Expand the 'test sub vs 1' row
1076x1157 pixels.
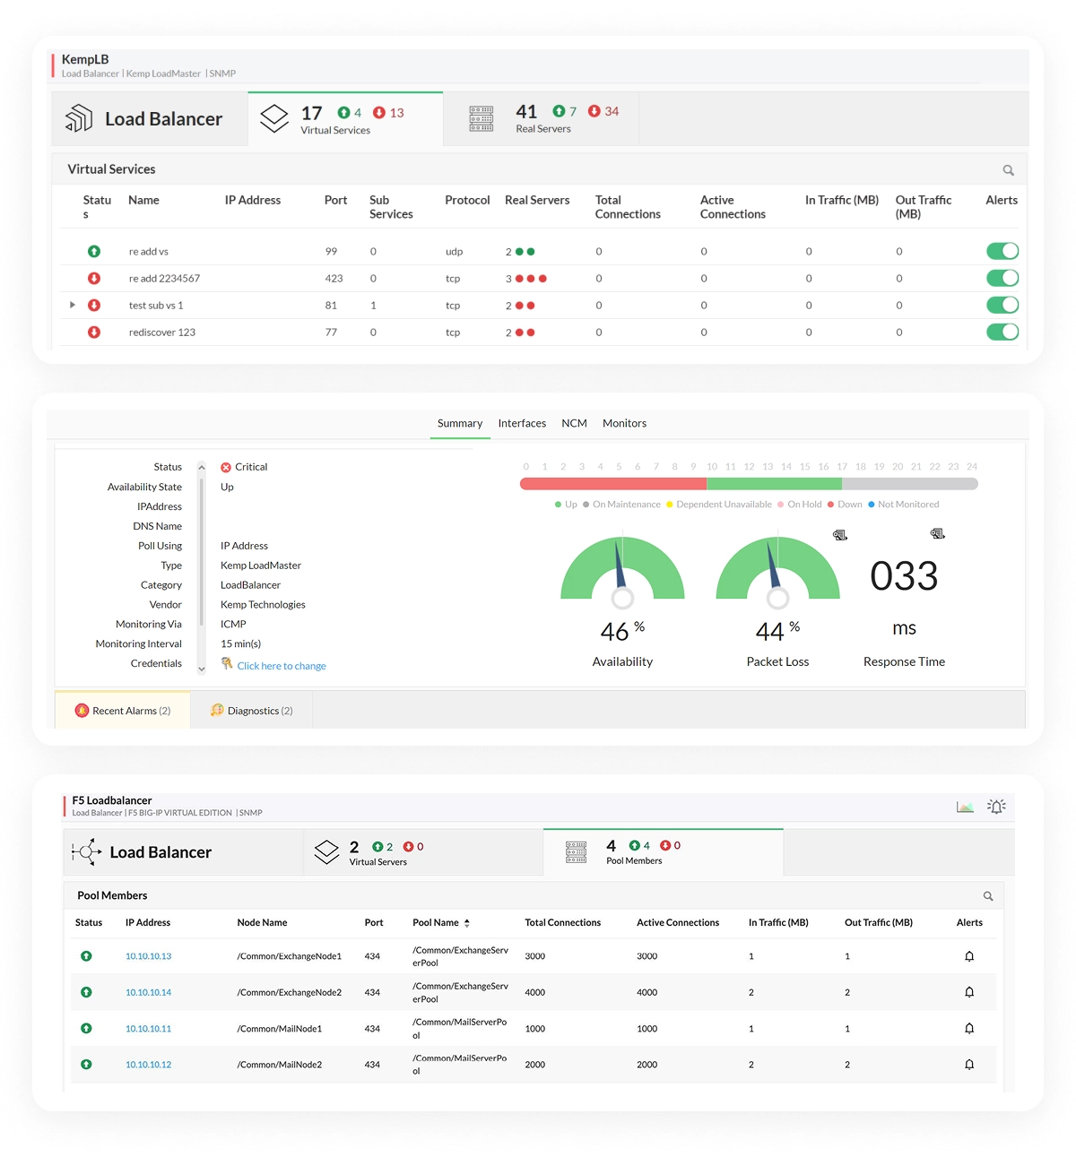[x=73, y=305]
